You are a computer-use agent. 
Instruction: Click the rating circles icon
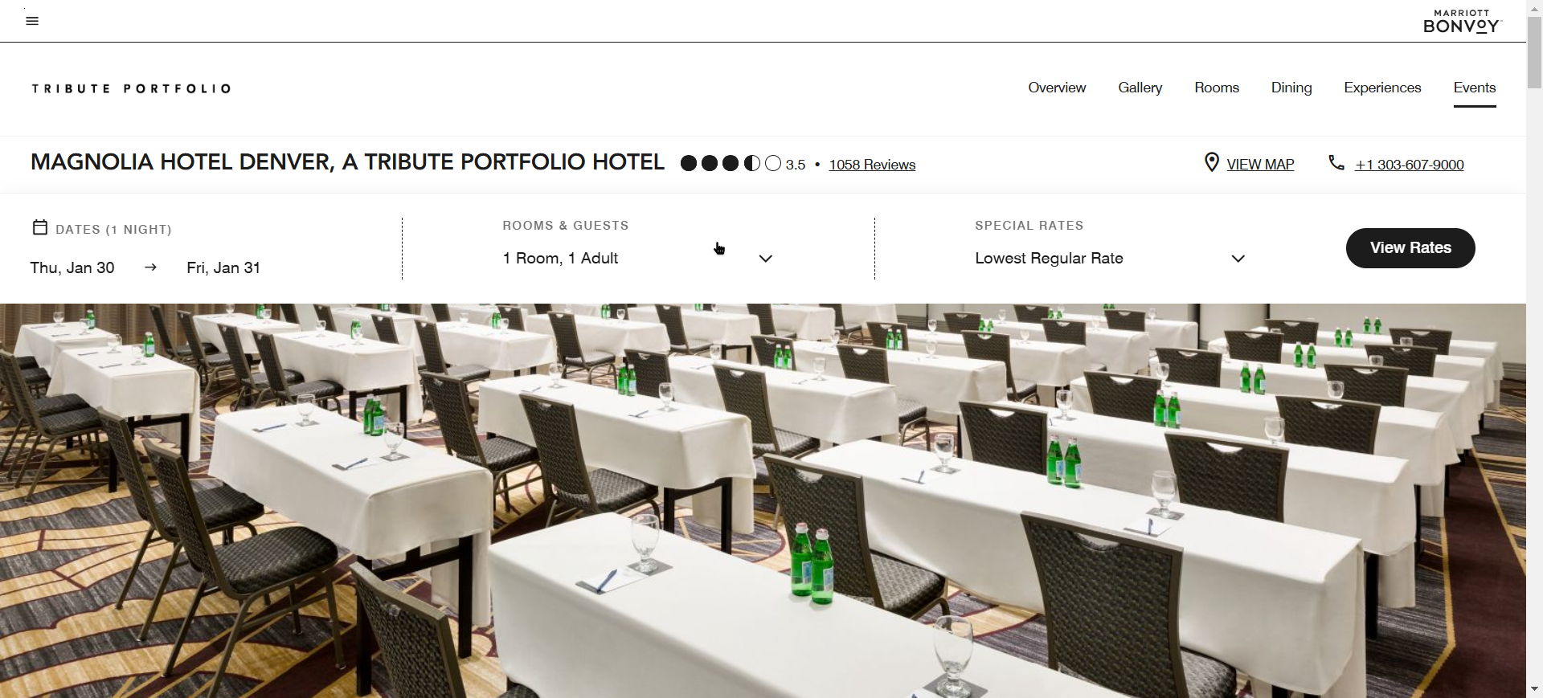pyautogui.click(x=731, y=164)
